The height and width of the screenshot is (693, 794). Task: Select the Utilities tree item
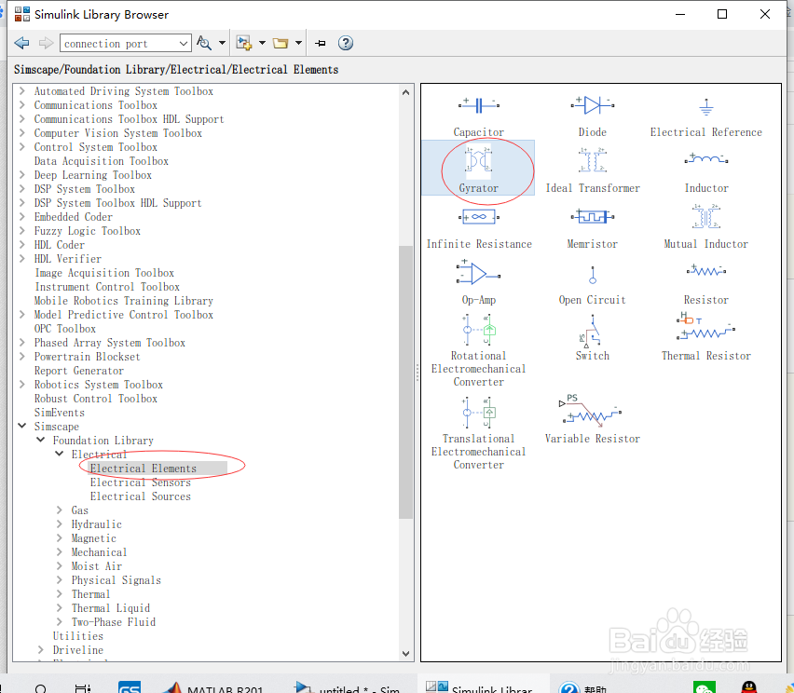pos(78,636)
